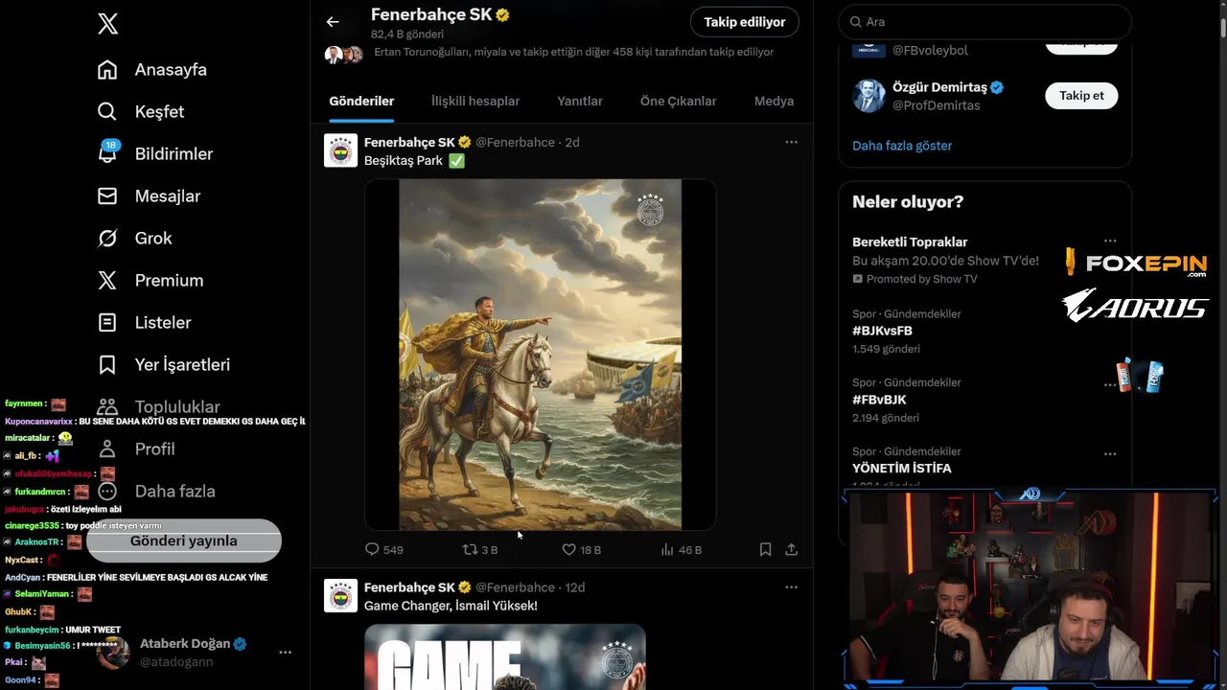Open YÖNETİM İSTİFA trending topic
The width and height of the screenshot is (1227, 690).
tap(902, 469)
